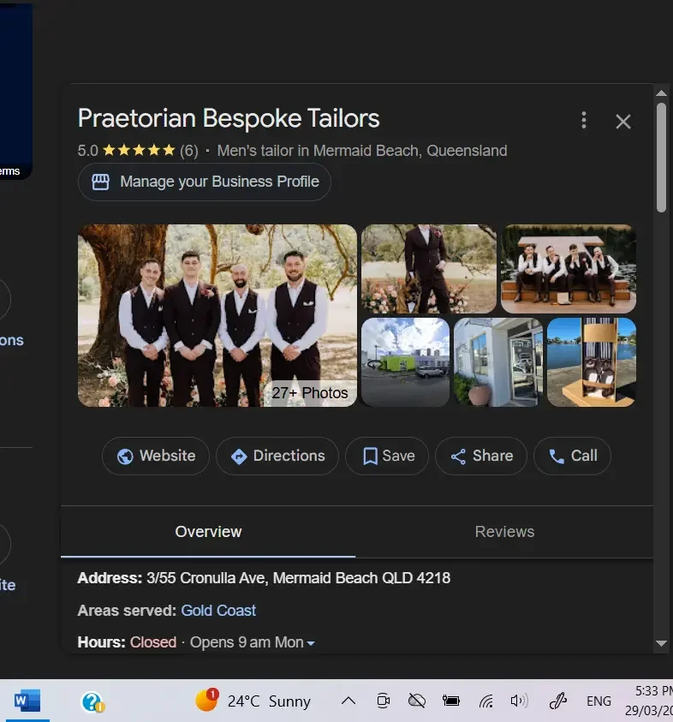The height and width of the screenshot is (722, 673).
Task: Click the store icon in Manage Business Profile
Action: [100, 182]
